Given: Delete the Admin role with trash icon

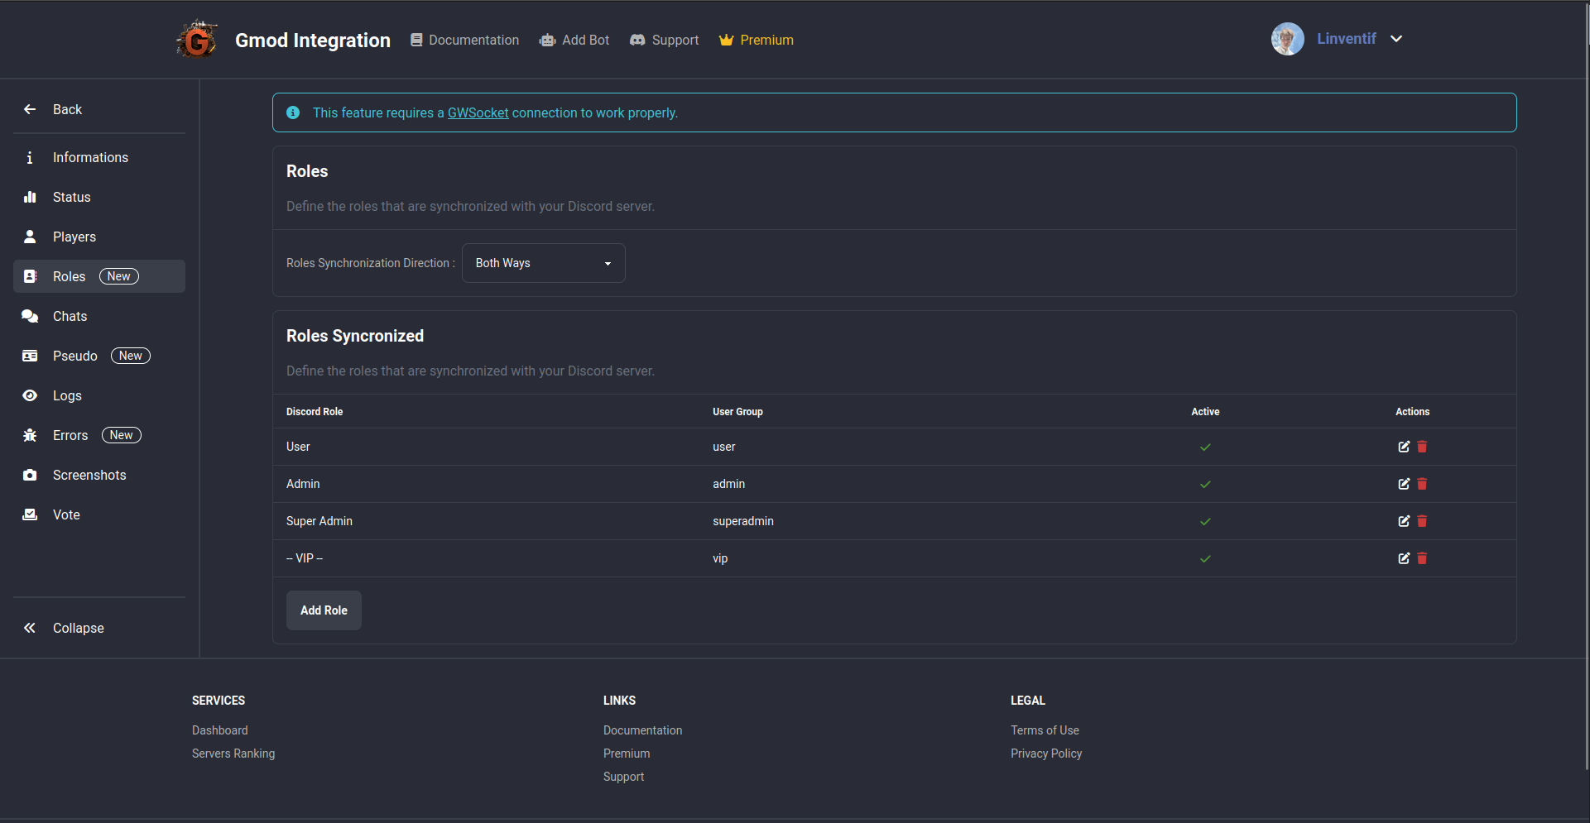Looking at the screenshot, I should point(1422,484).
